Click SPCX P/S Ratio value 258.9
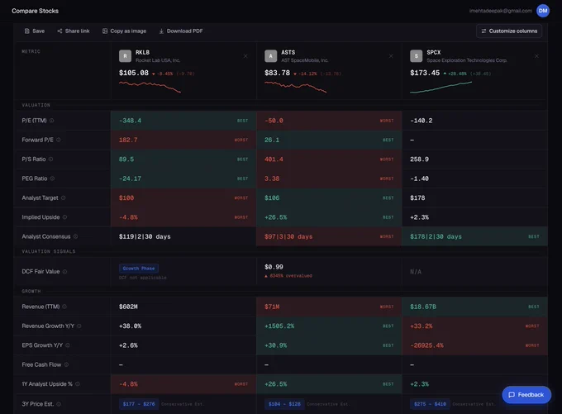The image size is (562, 414). pyautogui.click(x=419, y=159)
